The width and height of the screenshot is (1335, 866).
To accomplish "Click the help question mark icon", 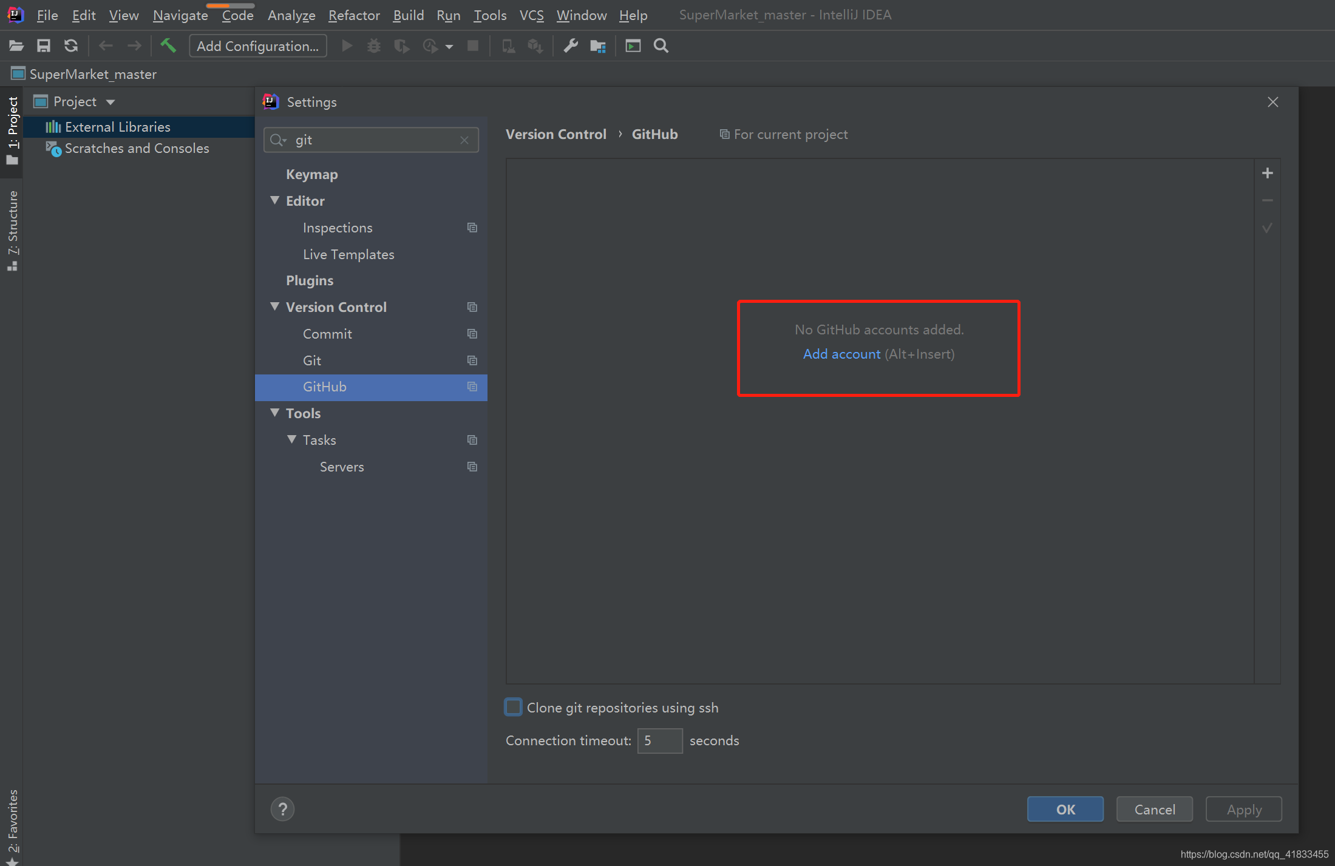I will (282, 809).
